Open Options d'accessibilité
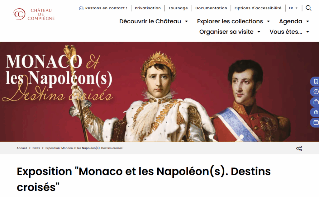 (x=258, y=8)
